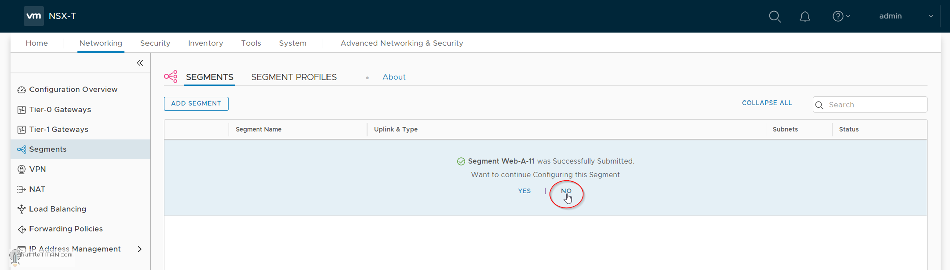The image size is (950, 270).
Task: Click the Add Segment button
Action: [196, 104]
